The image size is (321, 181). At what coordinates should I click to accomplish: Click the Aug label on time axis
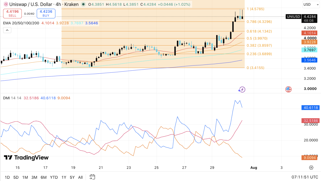click(254, 168)
